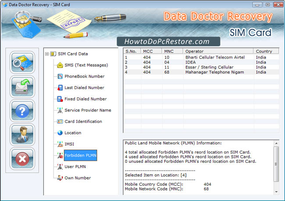This screenshot has height=201, width=285.
Task: Select User PLMN in tree
Action: click(x=75, y=167)
